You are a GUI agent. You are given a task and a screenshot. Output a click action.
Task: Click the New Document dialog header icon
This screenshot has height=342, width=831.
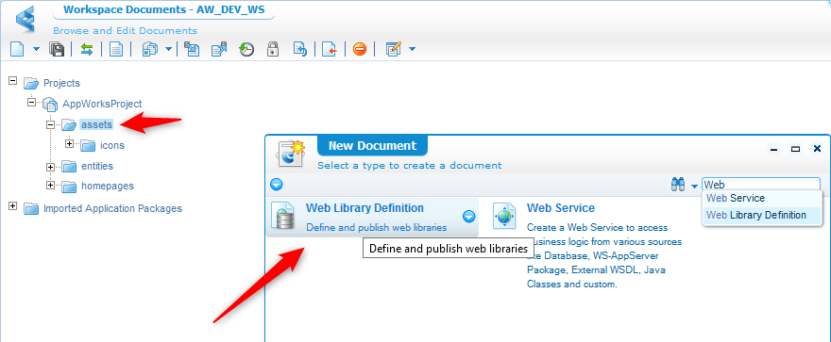[x=291, y=154]
